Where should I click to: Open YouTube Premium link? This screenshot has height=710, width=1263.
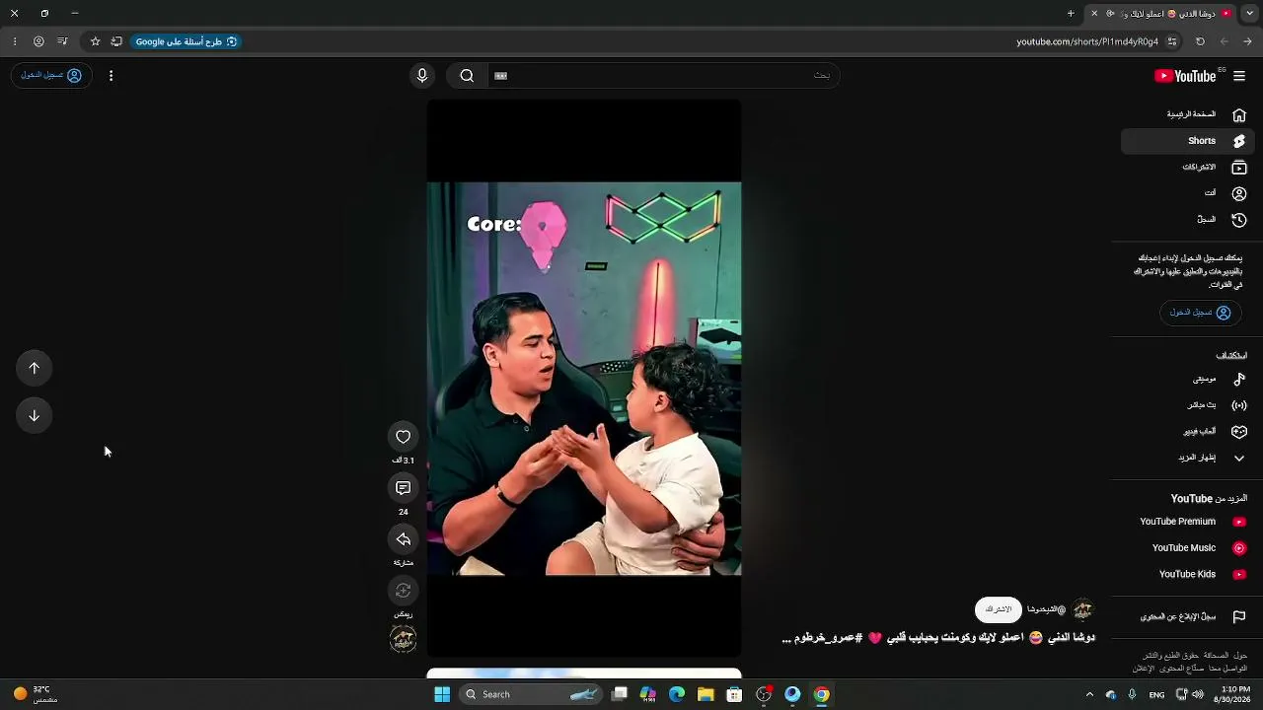(1188, 522)
